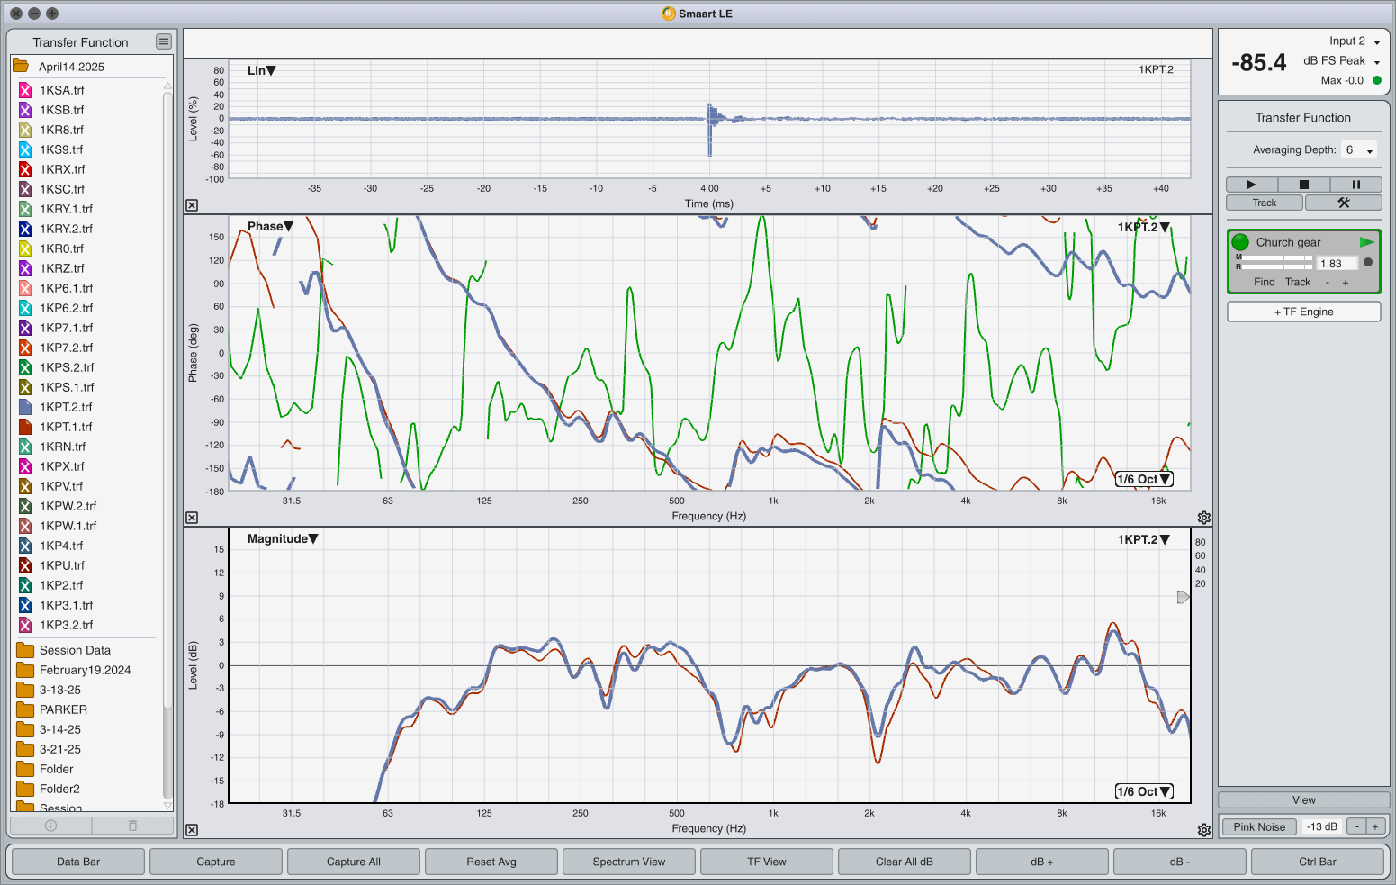The width and height of the screenshot is (1396, 885).
Task: Click the dB - button
Action: pyautogui.click(x=1180, y=862)
